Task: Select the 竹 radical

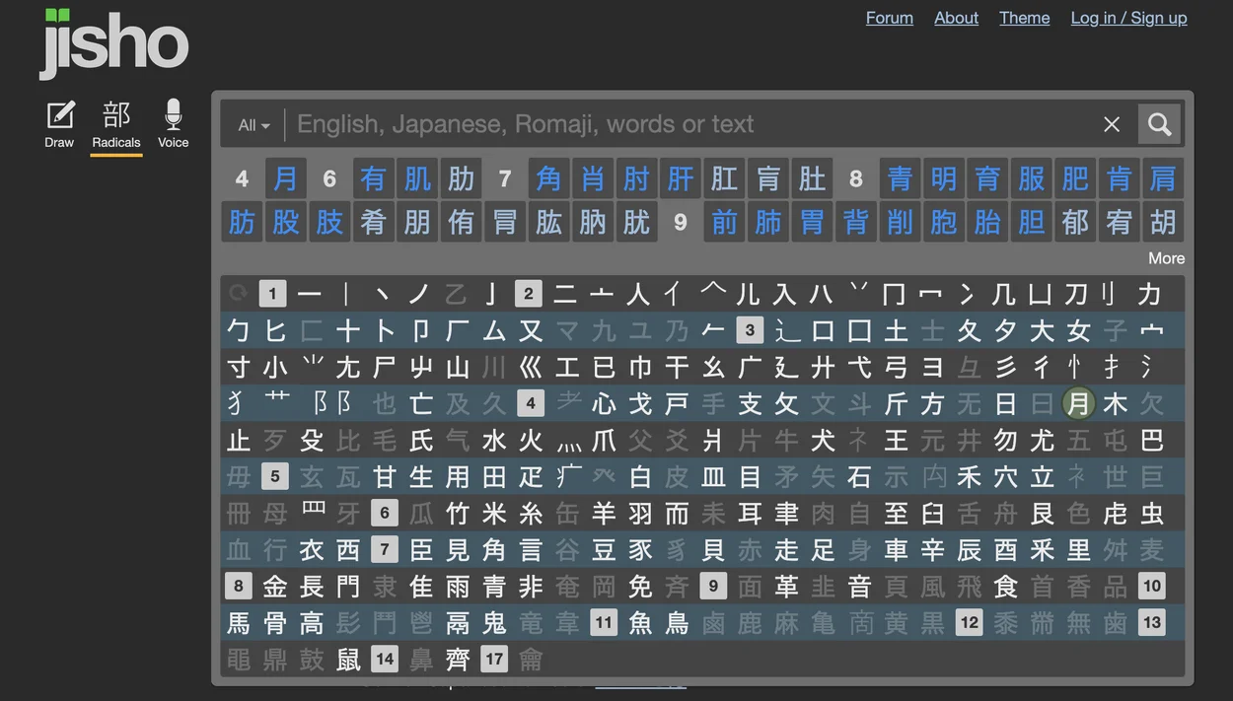Action: pyautogui.click(x=458, y=513)
